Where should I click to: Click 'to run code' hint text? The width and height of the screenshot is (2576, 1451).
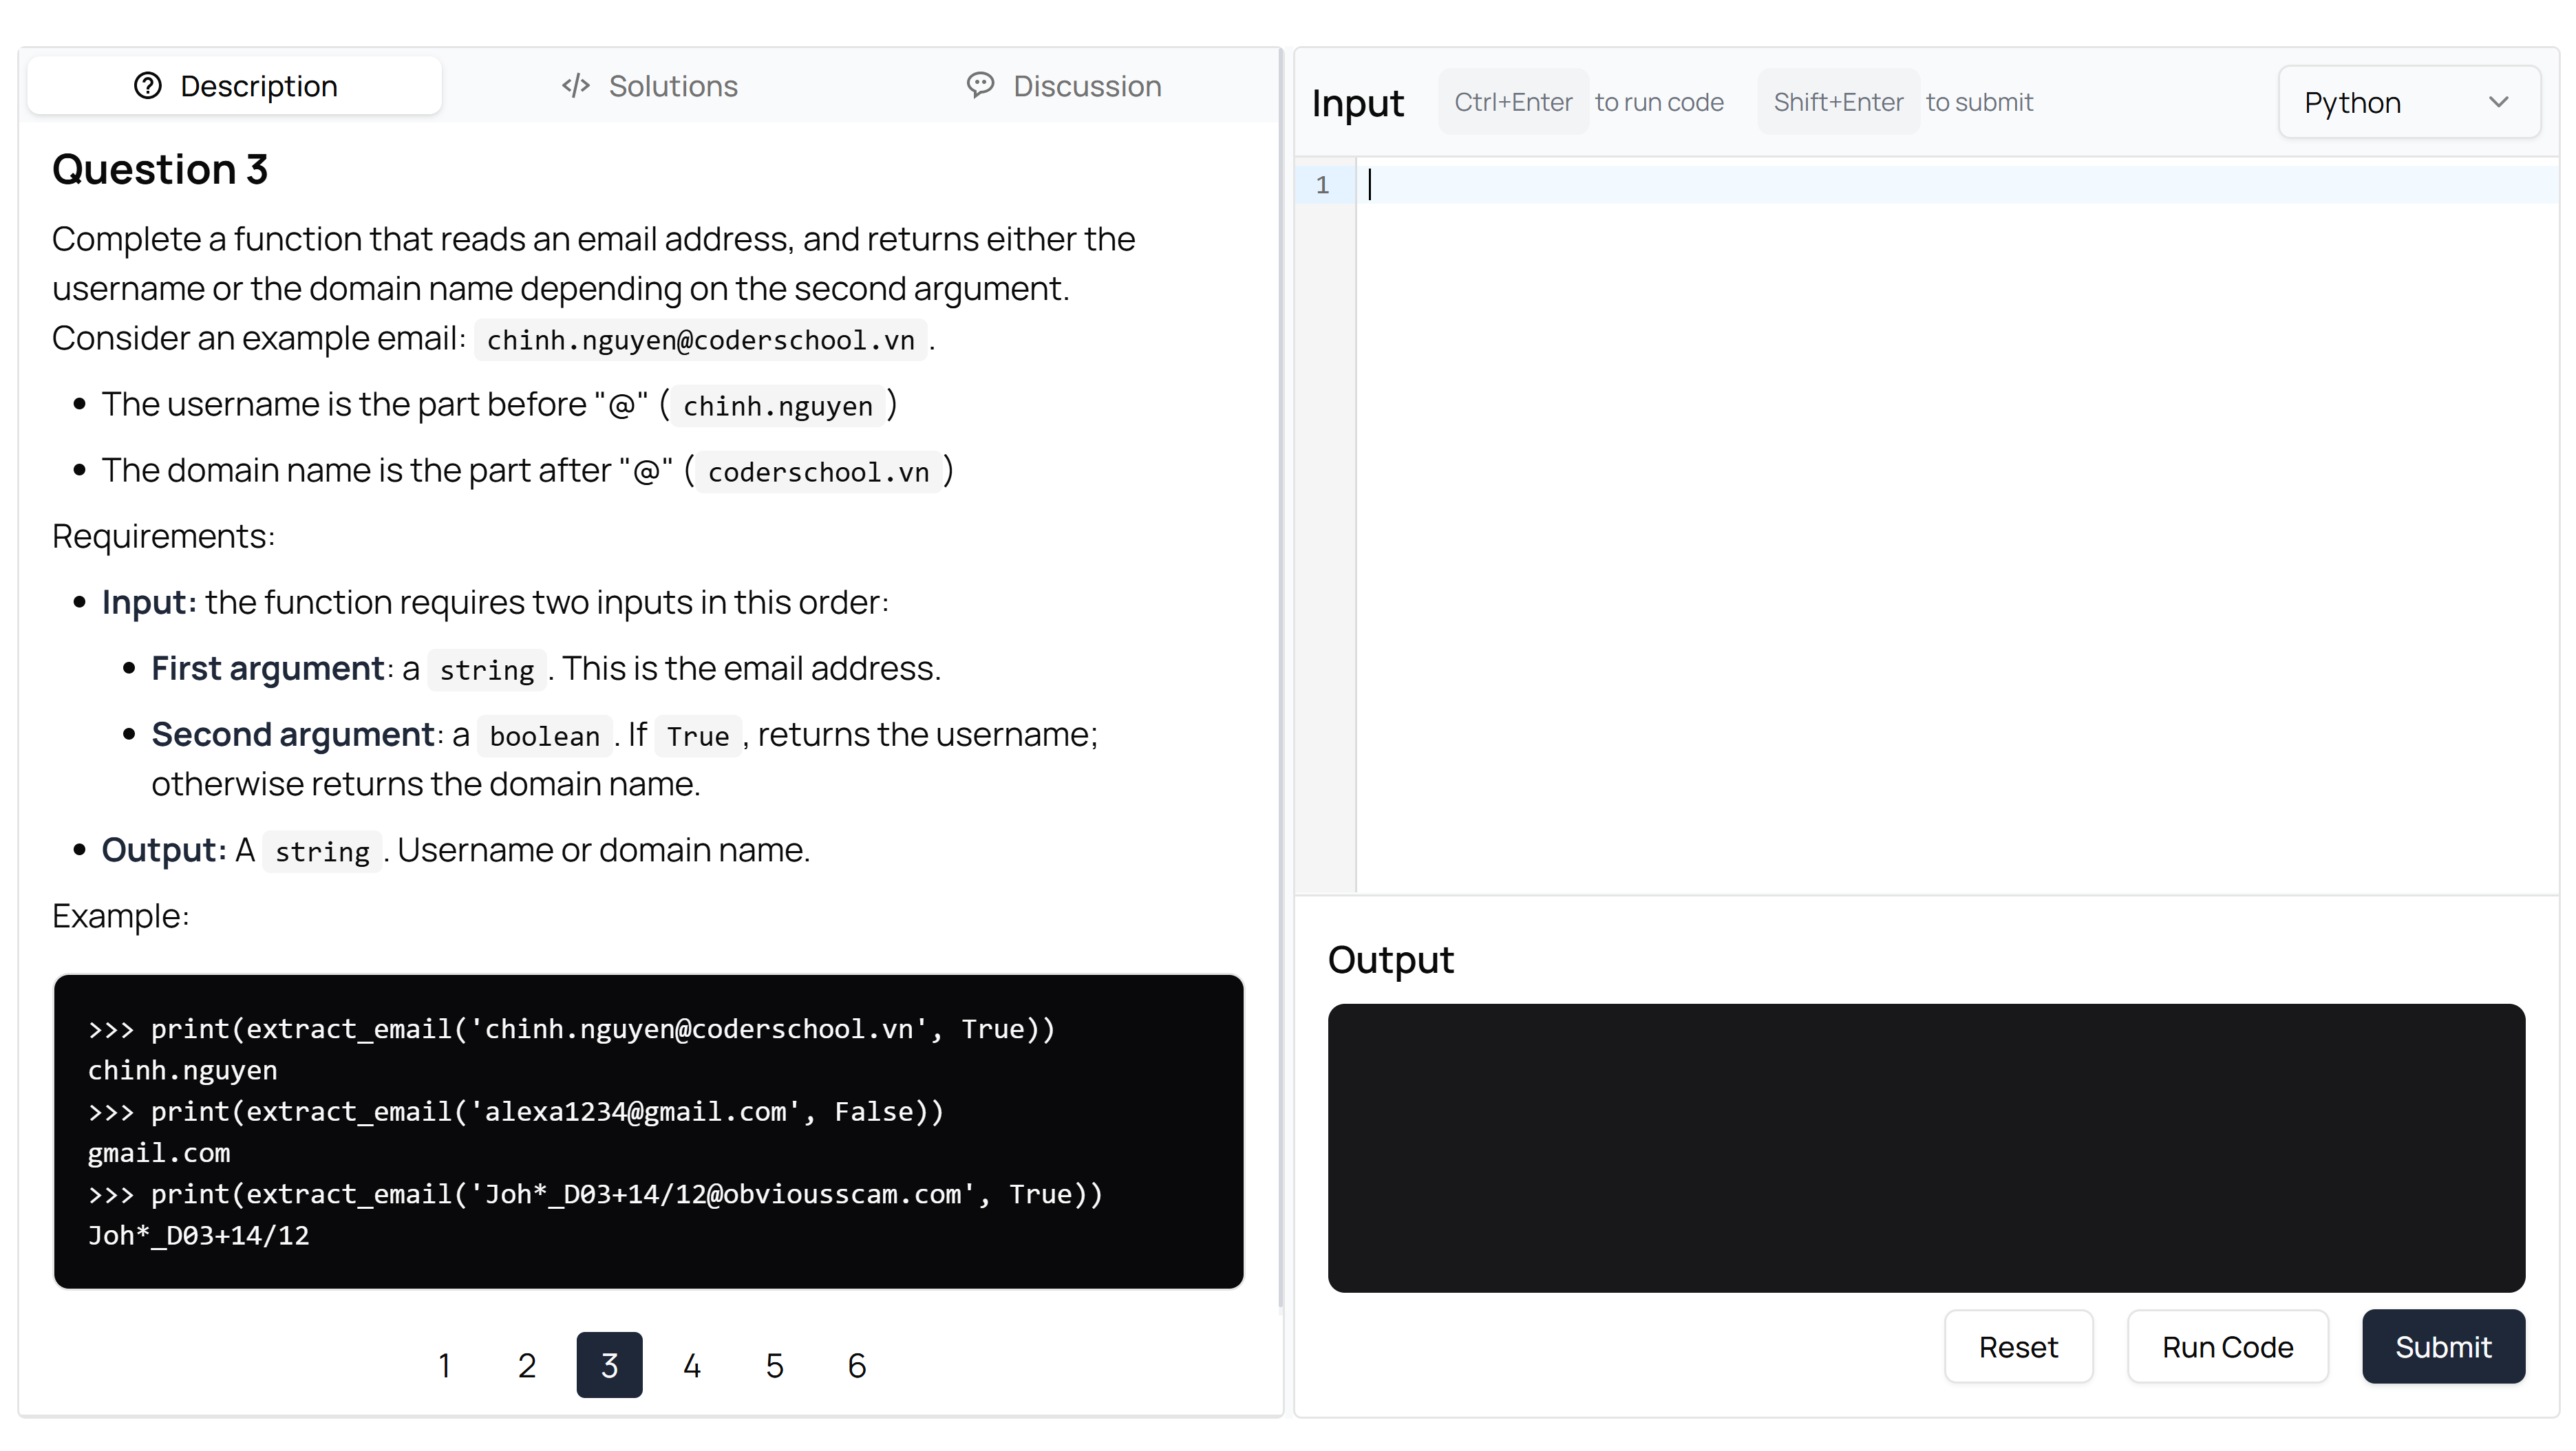click(1659, 102)
